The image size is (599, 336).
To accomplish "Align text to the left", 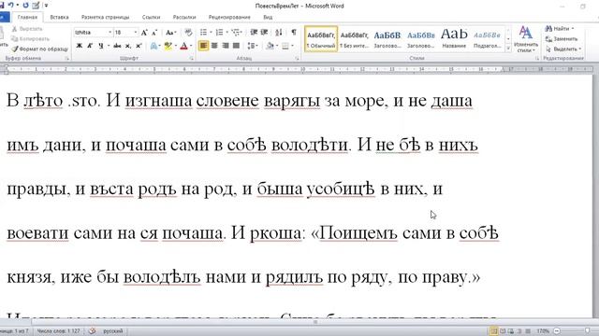I will coord(203,46).
